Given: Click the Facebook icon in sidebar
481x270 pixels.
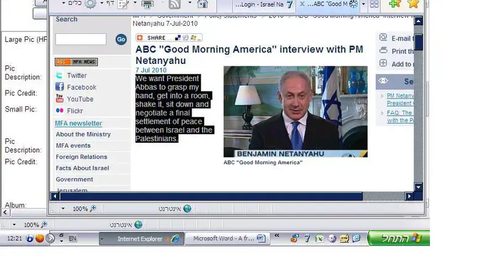Looking at the screenshot, I should pyautogui.click(x=60, y=87).
